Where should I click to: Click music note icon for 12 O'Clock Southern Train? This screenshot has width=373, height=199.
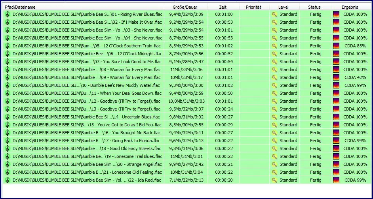[x=8, y=46]
